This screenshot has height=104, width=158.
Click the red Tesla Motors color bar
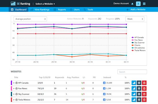(11, 100)
